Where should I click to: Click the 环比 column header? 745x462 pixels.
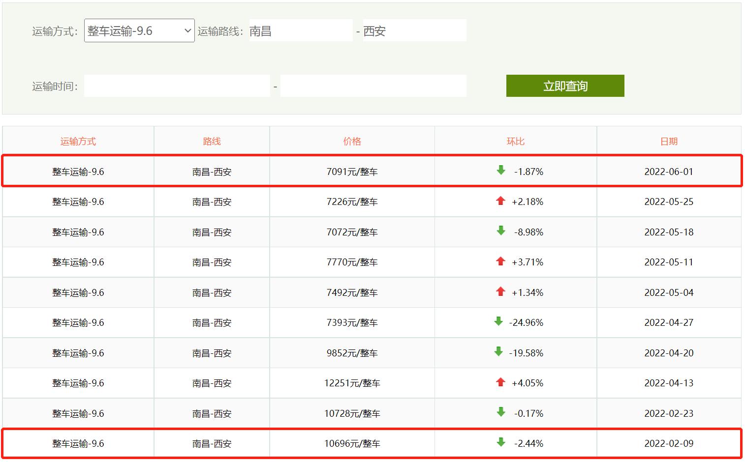point(515,141)
